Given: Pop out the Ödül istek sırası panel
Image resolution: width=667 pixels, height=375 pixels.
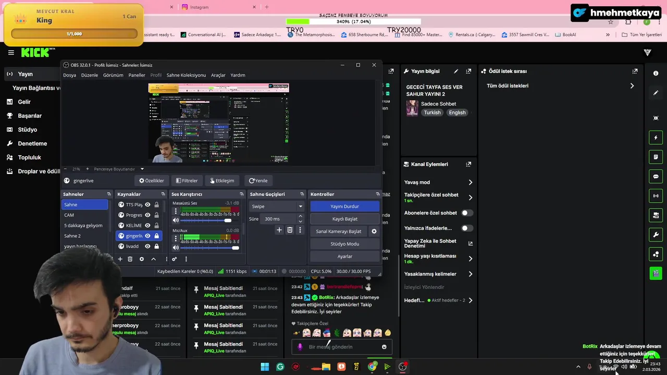Looking at the screenshot, I should (x=635, y=71).
